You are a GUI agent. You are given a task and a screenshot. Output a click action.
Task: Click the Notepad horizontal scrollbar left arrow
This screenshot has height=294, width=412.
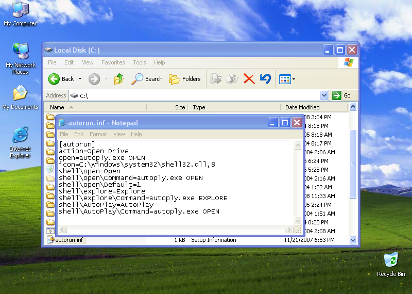62,230
